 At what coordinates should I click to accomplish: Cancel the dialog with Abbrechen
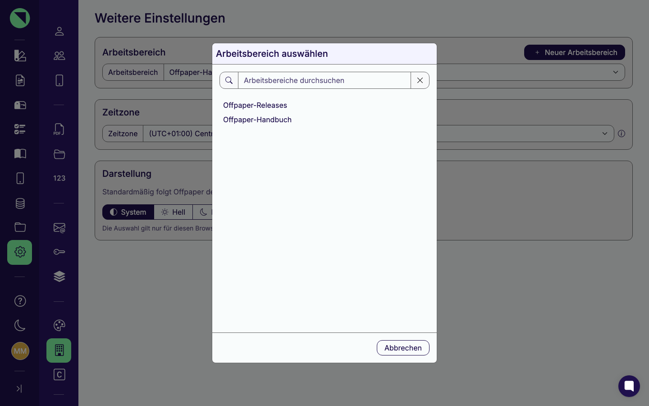(403, 348)
